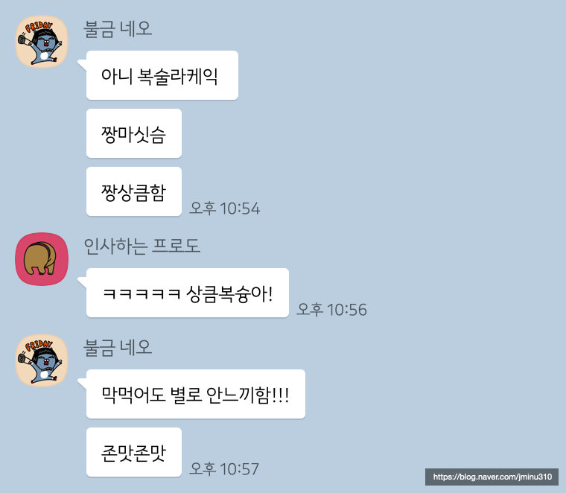Click the speech tail of 아니 복술라케익 bubble

coord(82,66)
